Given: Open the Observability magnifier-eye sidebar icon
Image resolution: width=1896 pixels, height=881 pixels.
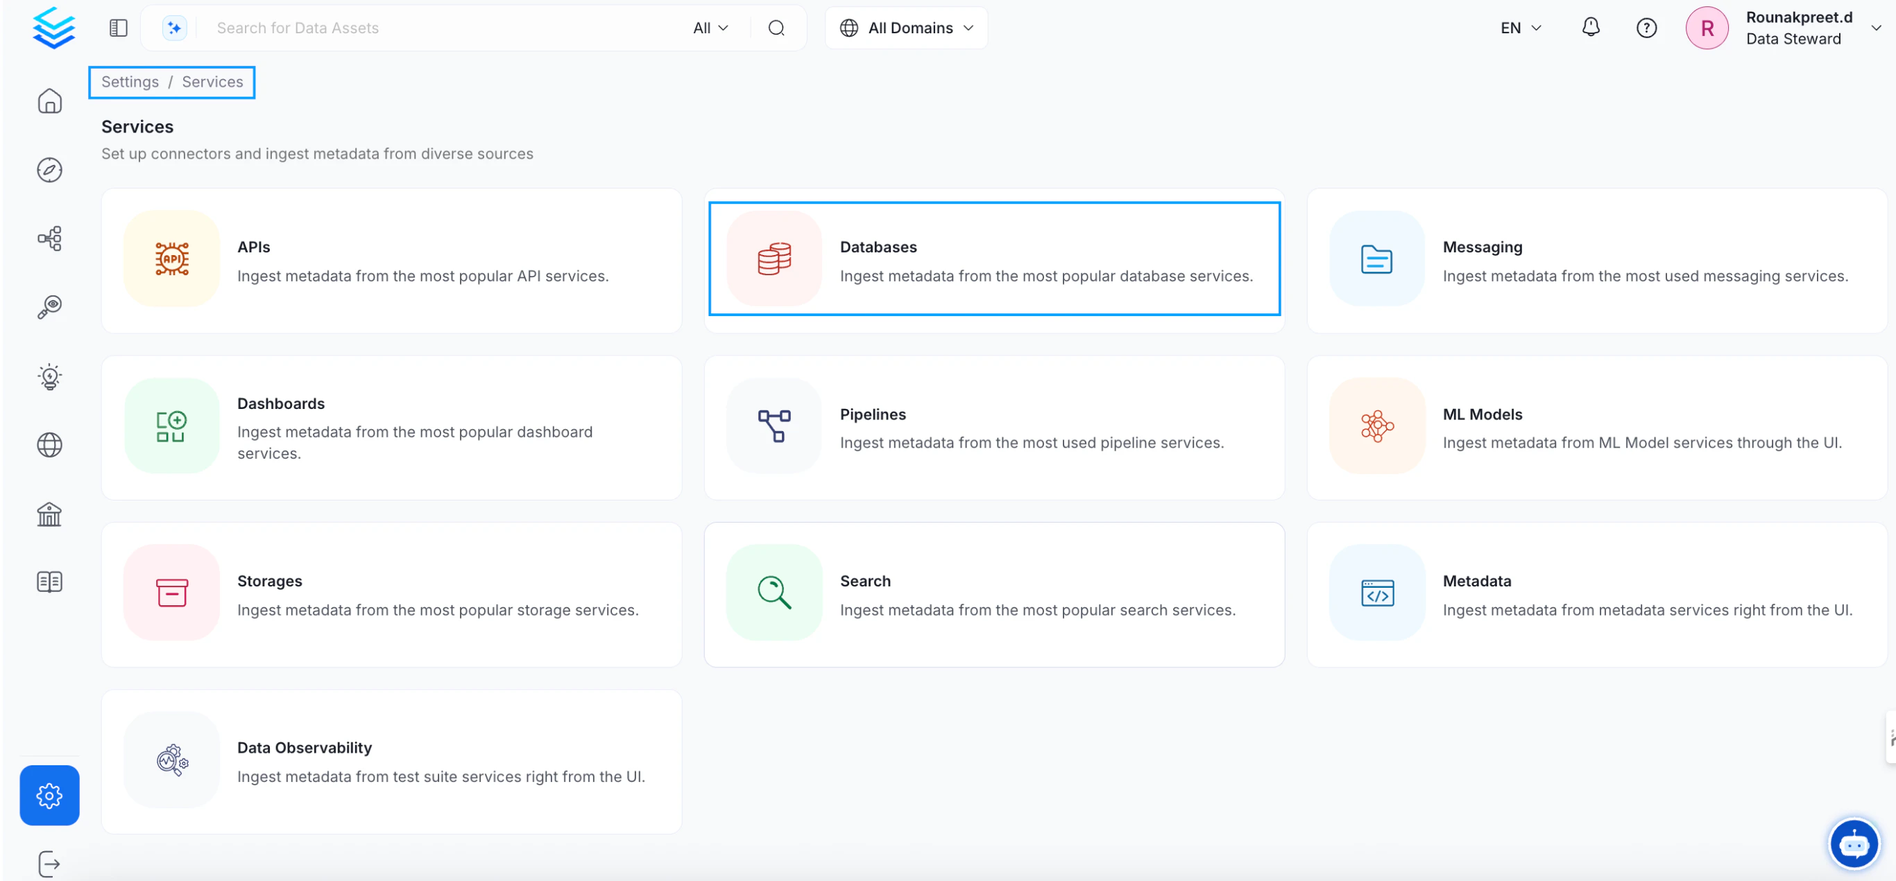Looking at the screenshot, I should (49, 306).
